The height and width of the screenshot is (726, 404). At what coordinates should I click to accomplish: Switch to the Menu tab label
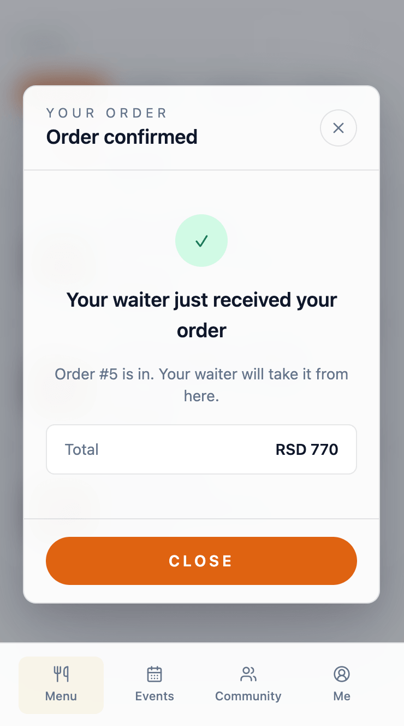pos(61,696)
